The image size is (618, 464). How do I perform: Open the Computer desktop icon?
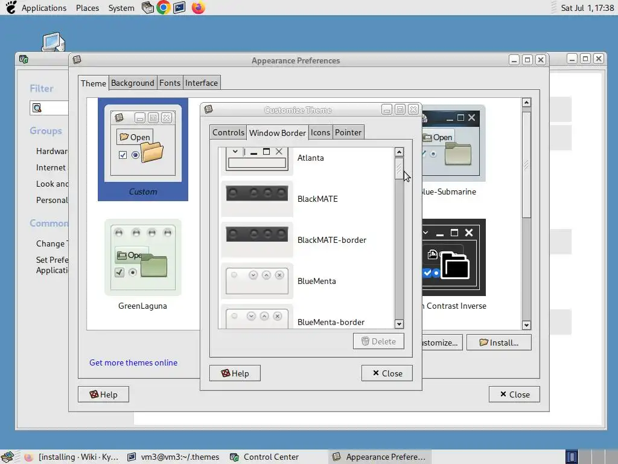coord(53,42)
